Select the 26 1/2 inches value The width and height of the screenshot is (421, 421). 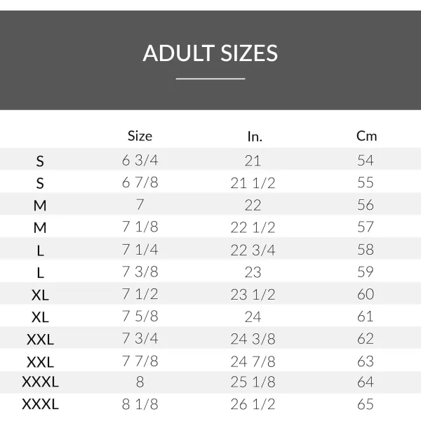click(253, 405)
